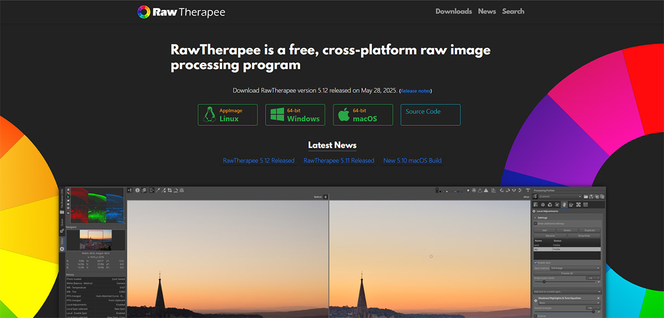
Task: Click the rotate right icon
Action: (x=507, y=190)
